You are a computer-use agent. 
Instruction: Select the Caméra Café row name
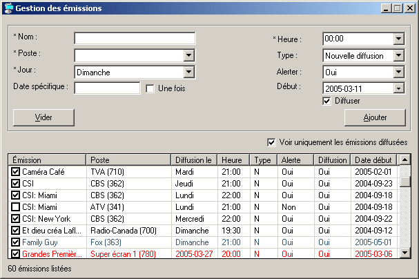43,171
